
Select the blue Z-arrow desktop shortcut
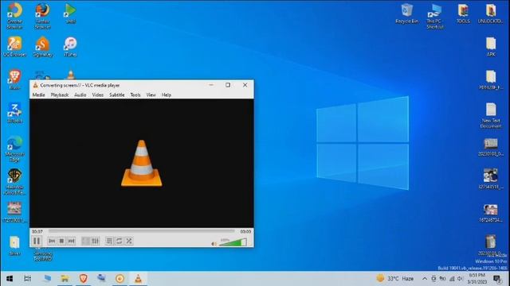(x=14, y=113)
